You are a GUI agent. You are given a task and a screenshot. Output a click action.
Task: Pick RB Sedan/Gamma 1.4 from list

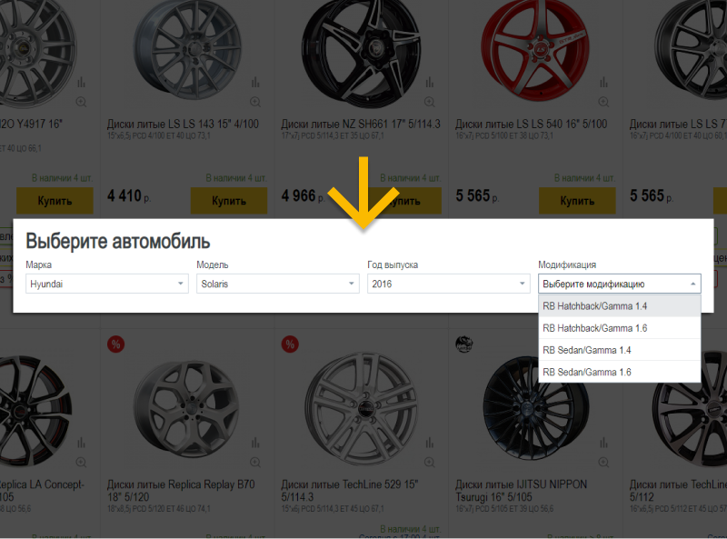pos(619,350)
